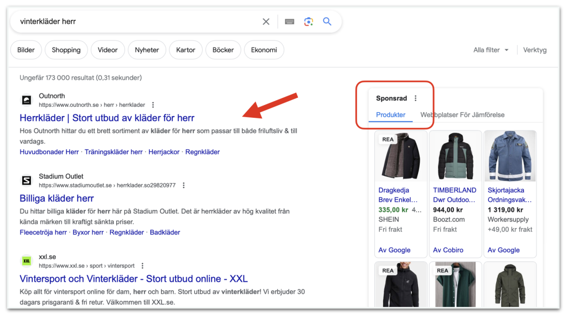Viewport: 567px width, 319px height.
Task: View the SHEIN jacket product image
Action: point(401,156)
